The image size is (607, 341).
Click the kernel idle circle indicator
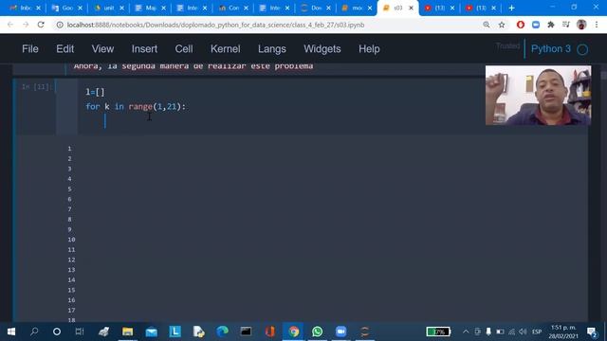tap(582, 49)
